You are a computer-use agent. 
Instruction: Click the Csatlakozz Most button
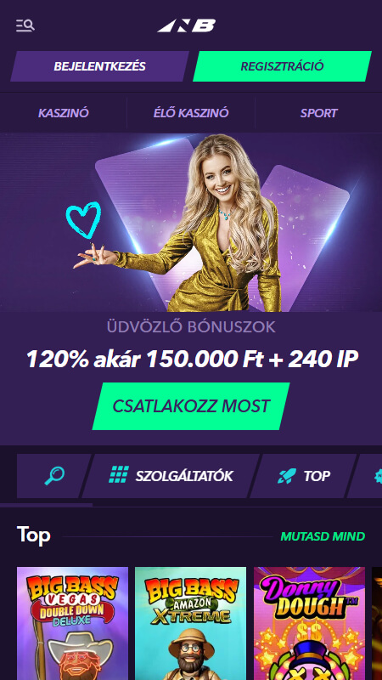click(x=191, y=406)
